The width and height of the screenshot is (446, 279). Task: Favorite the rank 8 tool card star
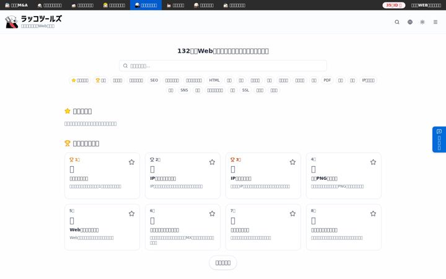pyautogui.click(x=373, y=213)
